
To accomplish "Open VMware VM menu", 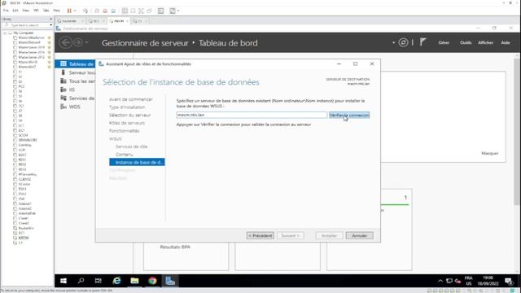I will 36,11.
